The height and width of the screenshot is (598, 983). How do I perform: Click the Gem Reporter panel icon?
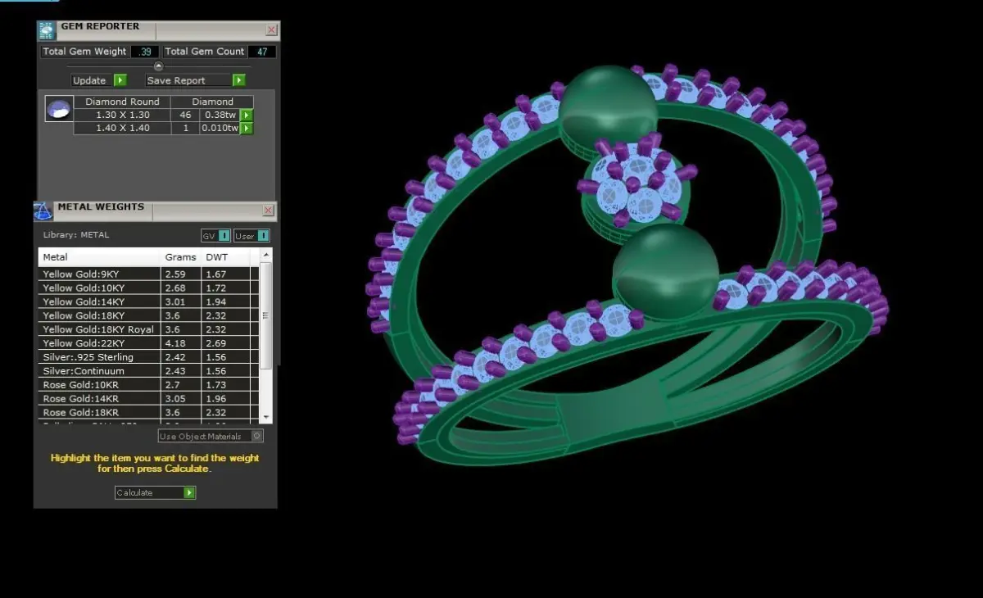click(47, 30)
